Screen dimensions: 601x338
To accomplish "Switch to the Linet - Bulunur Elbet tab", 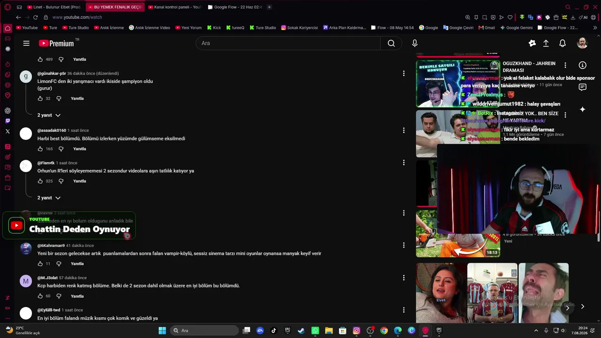I will (x=54, y=7).
